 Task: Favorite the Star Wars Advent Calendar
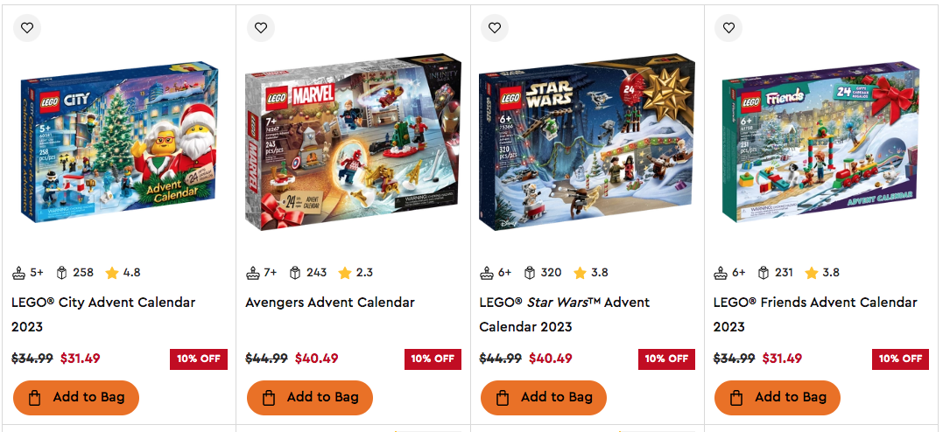pyautogui.click(x=495, y=28)
